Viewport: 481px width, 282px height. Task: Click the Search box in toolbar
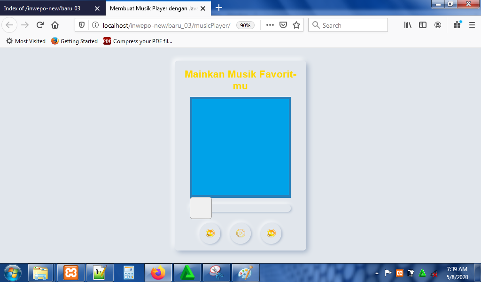[348, 25]
